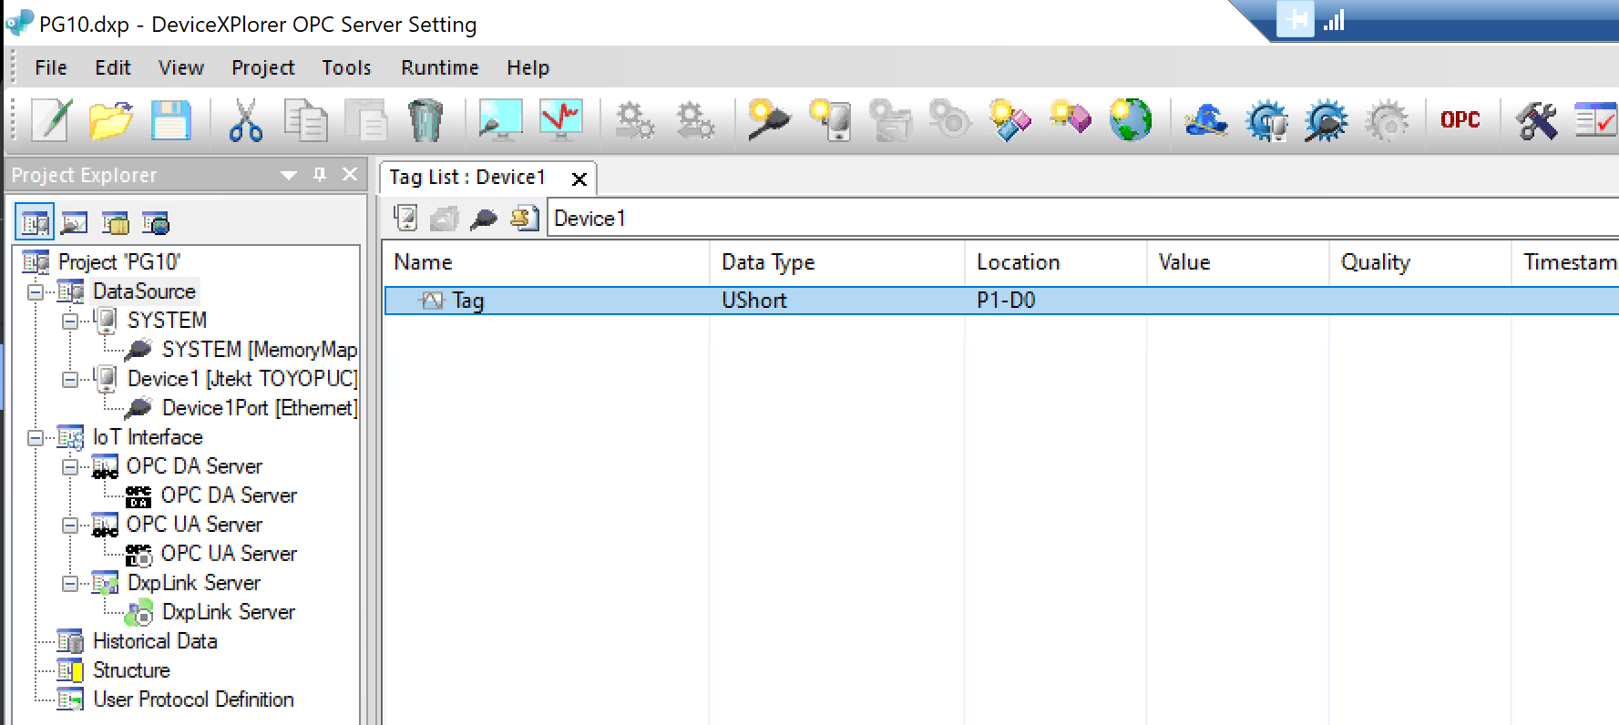This screenshot has width=1619, height=725.
Task: Collapse the DataSource tree node
Action: click(36, 292)
